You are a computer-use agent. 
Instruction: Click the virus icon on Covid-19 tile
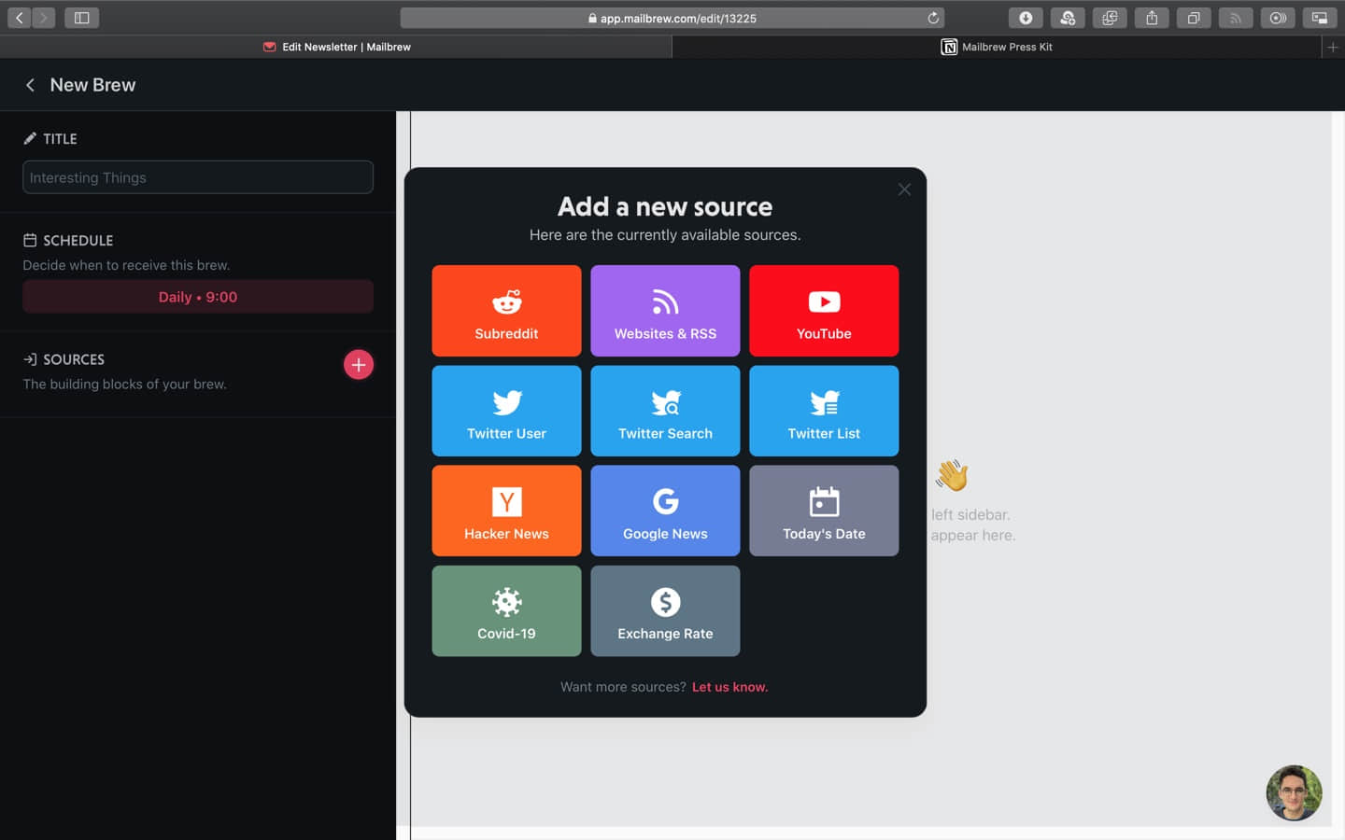[506, 602]
